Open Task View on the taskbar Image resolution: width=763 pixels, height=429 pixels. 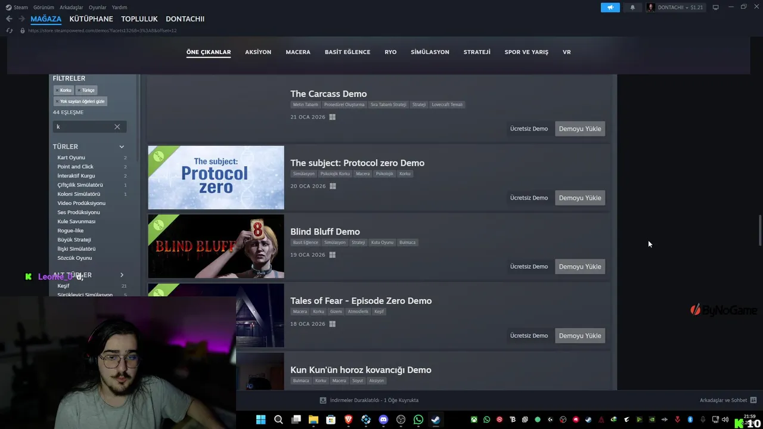pos(296,419)
